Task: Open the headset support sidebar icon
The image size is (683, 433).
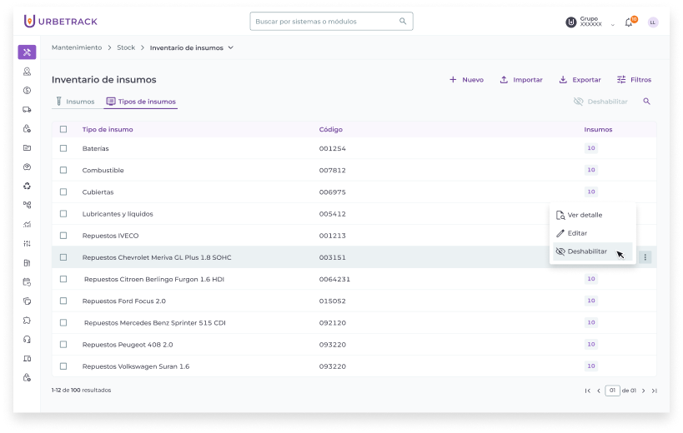Action: point(27,339)
